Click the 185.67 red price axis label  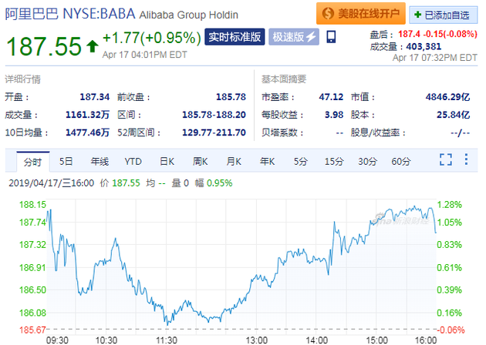[32, 330]
